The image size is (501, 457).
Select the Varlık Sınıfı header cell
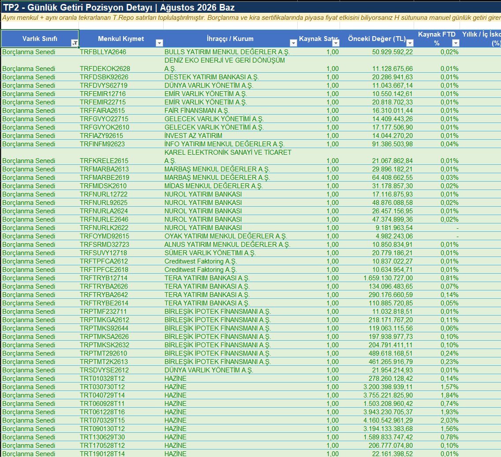click(40, 39)
